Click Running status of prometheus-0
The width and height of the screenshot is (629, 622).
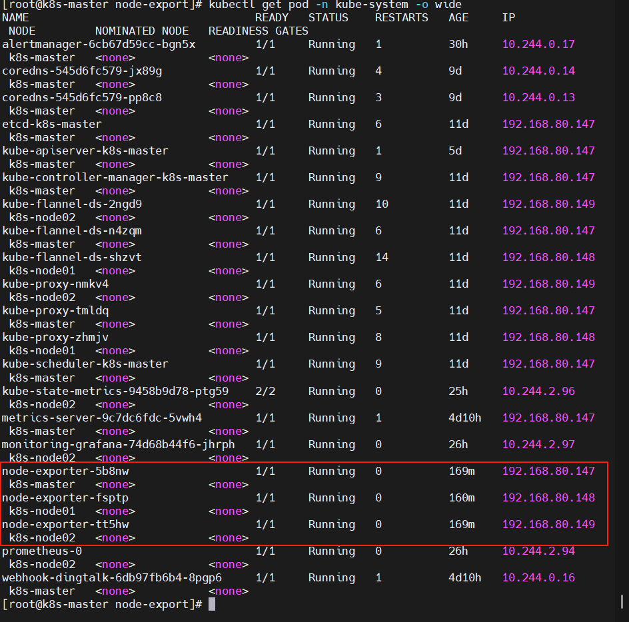pos(332,551)
